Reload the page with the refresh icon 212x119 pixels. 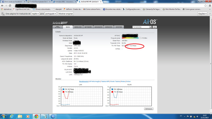pyautogui.click(x=10, y=6)
